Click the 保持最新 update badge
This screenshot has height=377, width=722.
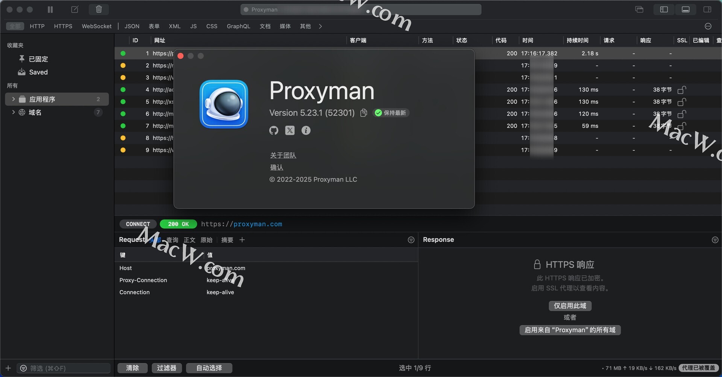[x=391, y=113]
